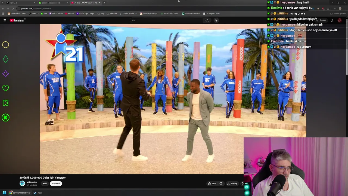Expand Tüm Yer İşaretleri folder
Screen dimensions: 348x196
click(338, 14)
